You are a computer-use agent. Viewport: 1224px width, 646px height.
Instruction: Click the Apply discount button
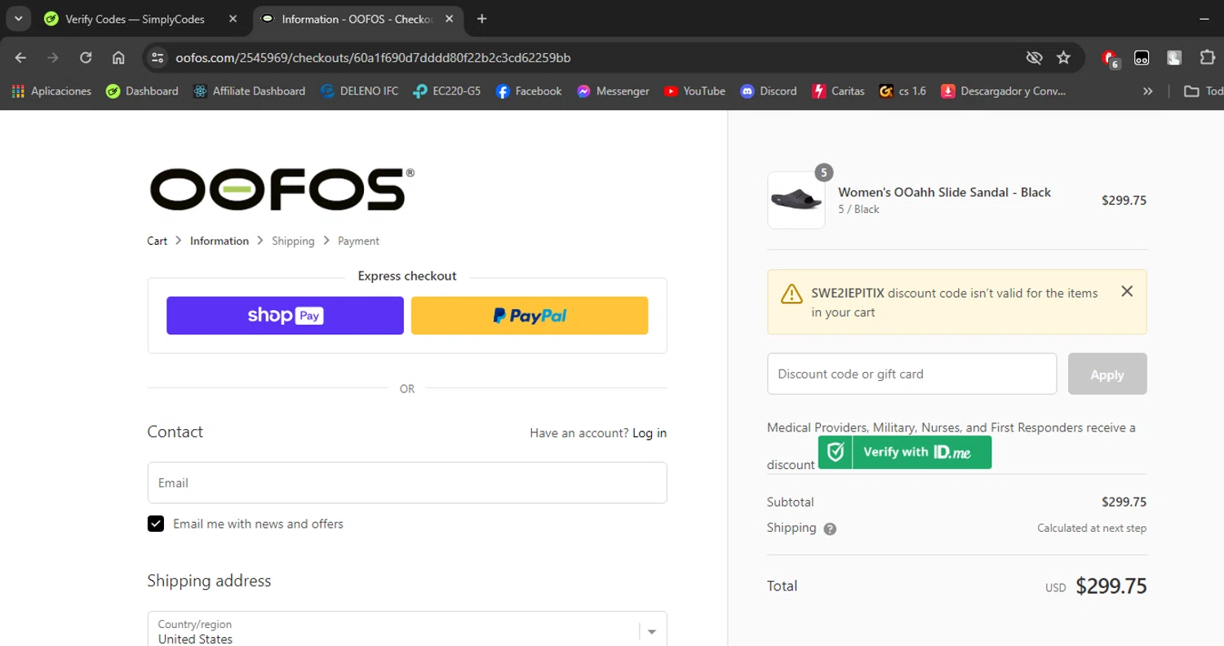[1107, 374]
